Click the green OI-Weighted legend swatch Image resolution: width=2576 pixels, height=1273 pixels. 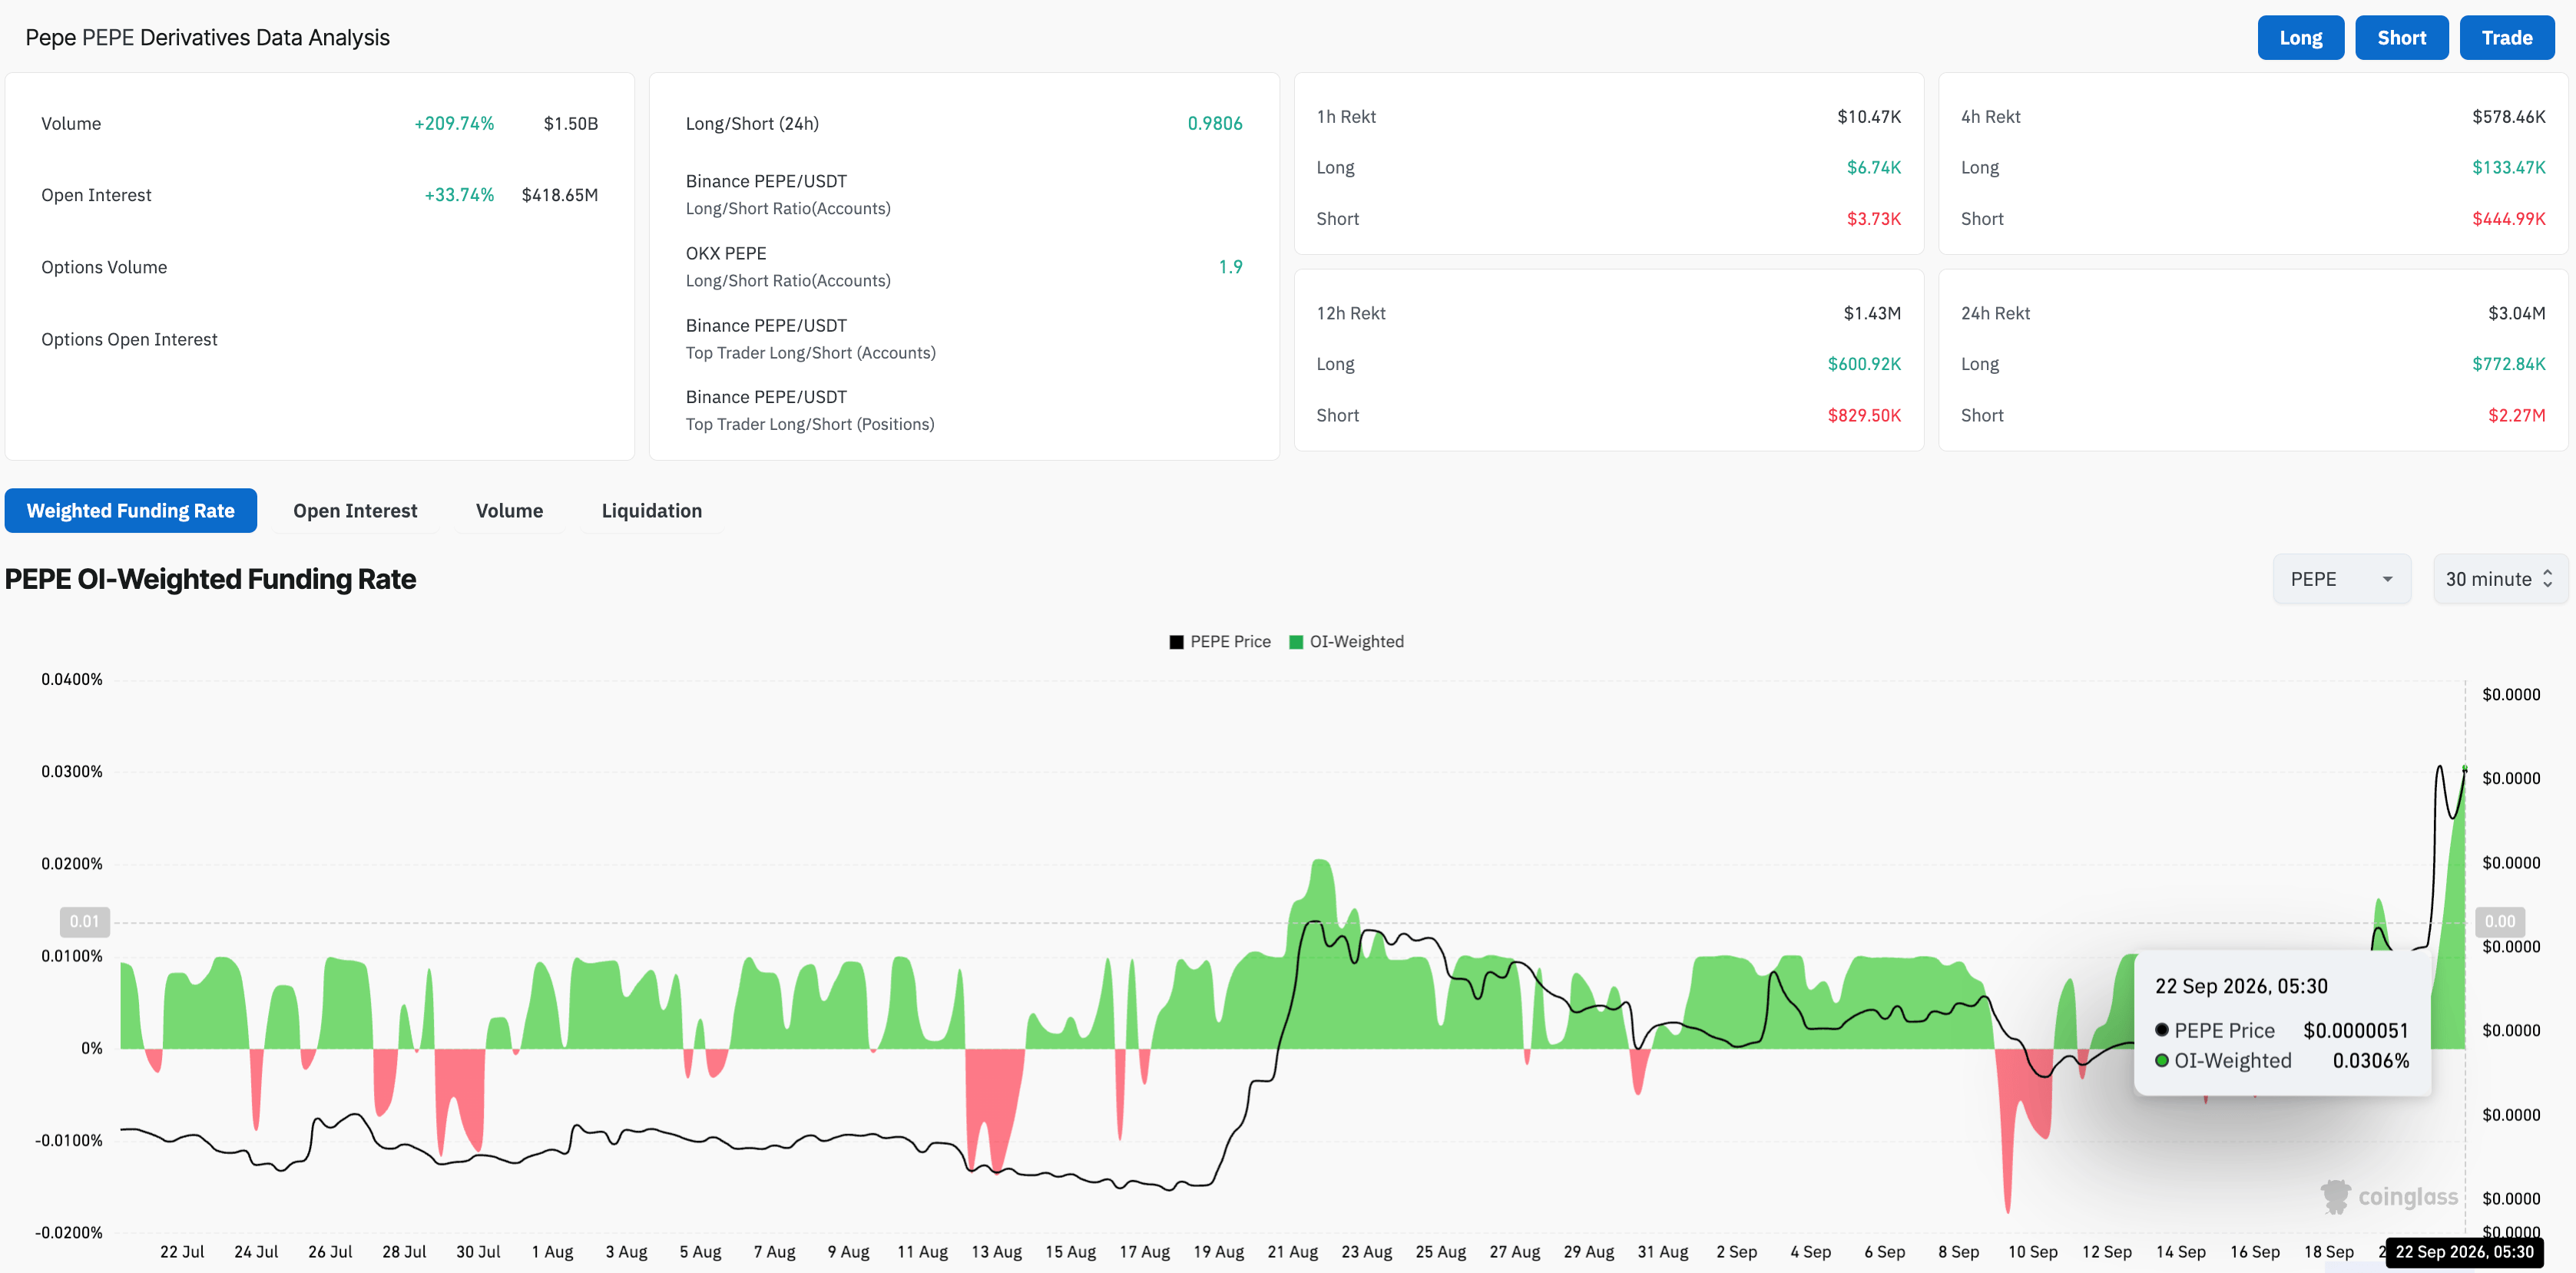1296,642
